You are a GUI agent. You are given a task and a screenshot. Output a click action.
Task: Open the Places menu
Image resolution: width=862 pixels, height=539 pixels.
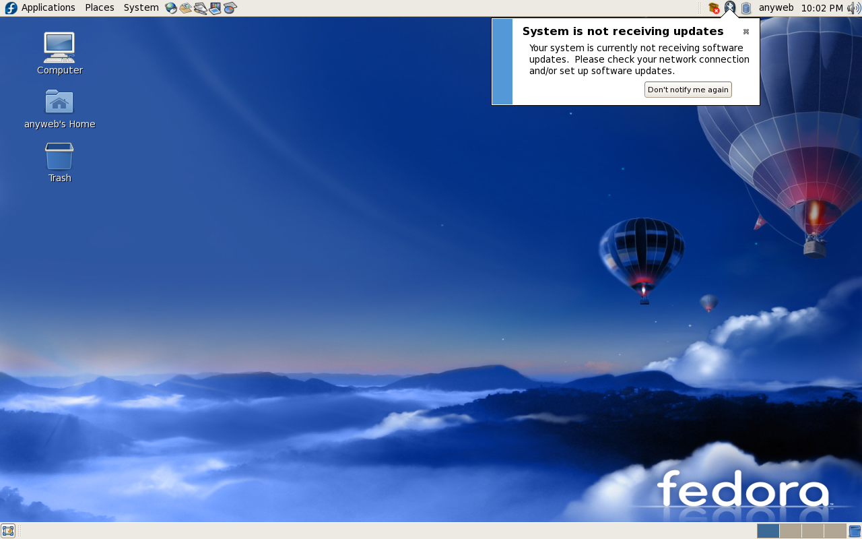click(x=100, y=8)
